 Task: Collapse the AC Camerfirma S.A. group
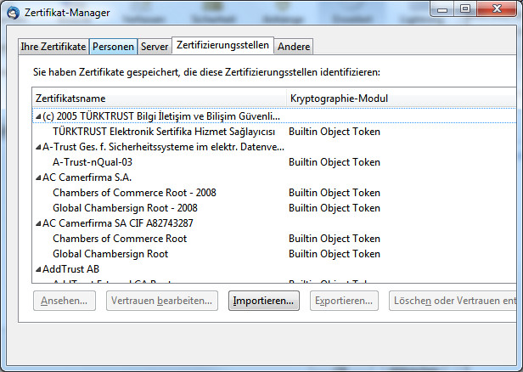[38, 178]
